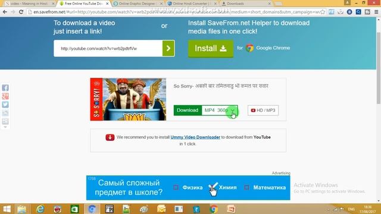Close the Online Hindi Converter tab
381x214 pixels.
click(216, 4)
